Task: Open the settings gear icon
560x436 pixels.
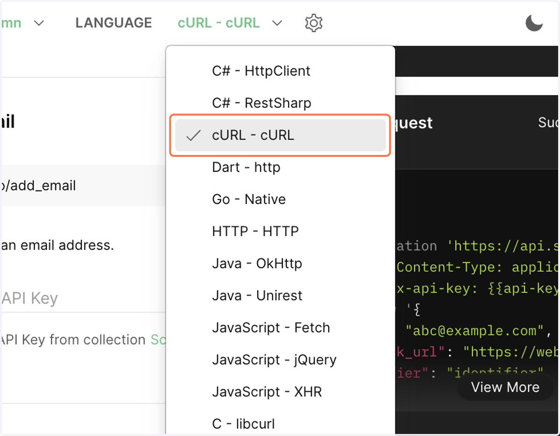Action: 314,23
